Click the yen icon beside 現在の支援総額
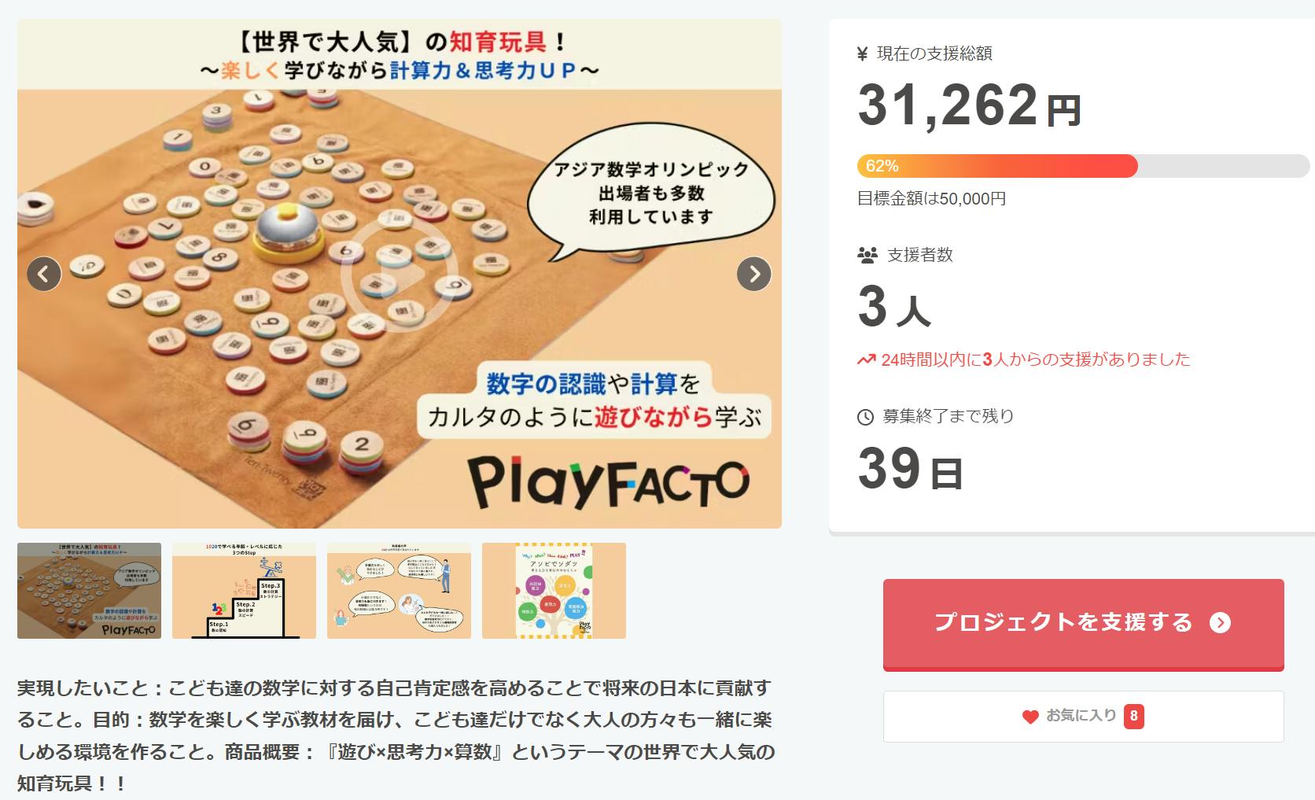The image size is (1315, 800). coord(863,53)
